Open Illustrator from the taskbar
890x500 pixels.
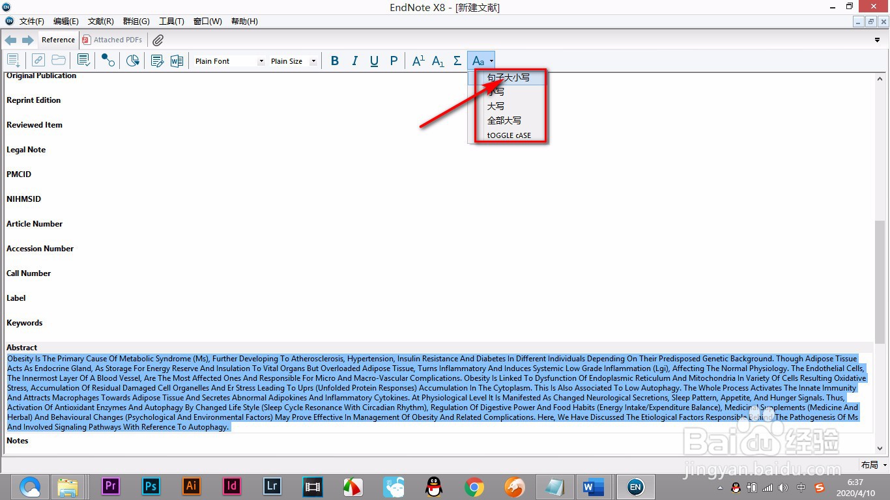point(192,486)
